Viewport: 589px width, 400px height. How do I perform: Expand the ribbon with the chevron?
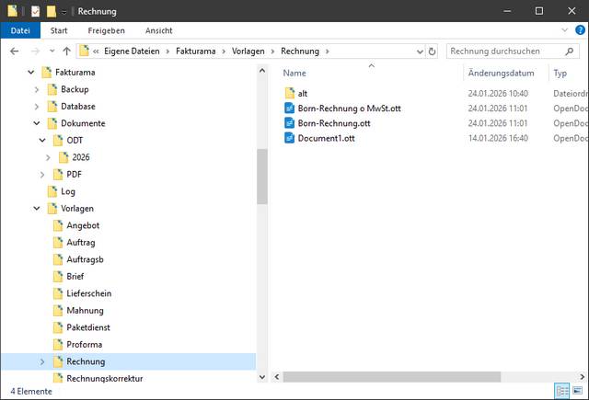tap(563, 30)
